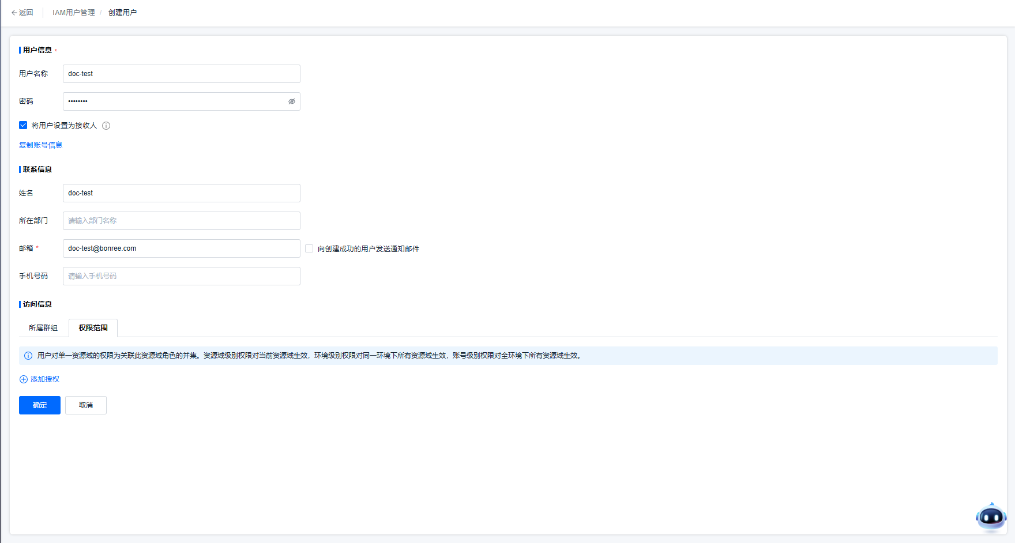Click the back arrow 返回 icon
1015x543 pixels.
coord(14,13)
